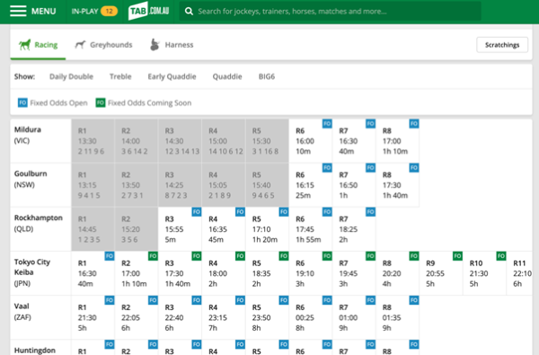Show Daily Double races
The width and height of the screenshot is (539, 355).
pos(71,76)
